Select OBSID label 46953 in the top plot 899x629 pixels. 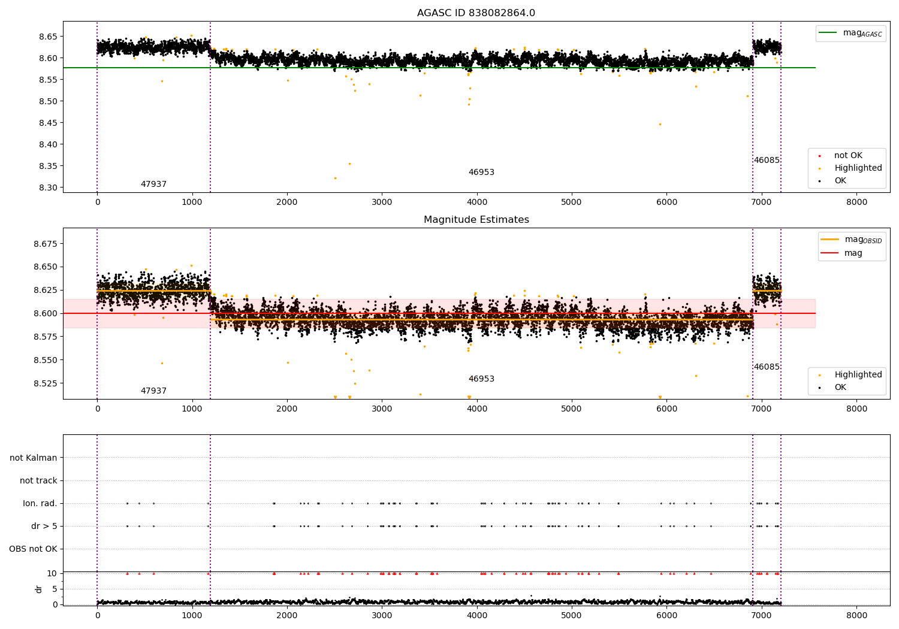481,173
